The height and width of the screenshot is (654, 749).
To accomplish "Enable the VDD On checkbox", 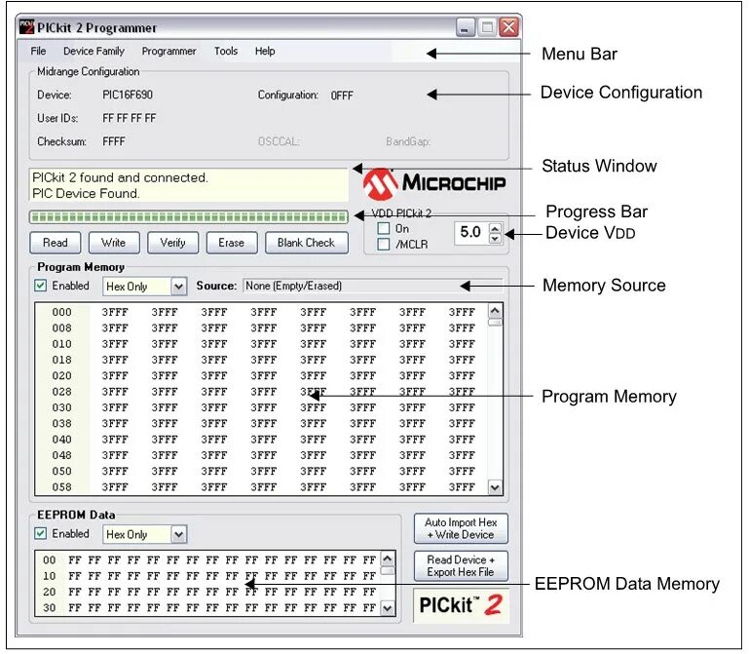I will tap(383, 228).
